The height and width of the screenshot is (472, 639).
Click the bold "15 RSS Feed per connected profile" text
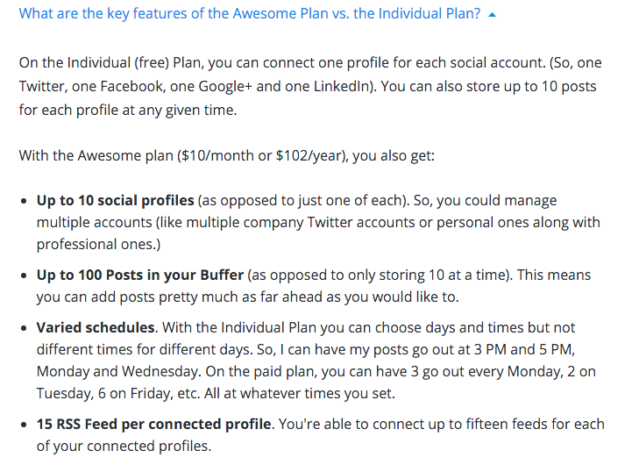[153, 425]
